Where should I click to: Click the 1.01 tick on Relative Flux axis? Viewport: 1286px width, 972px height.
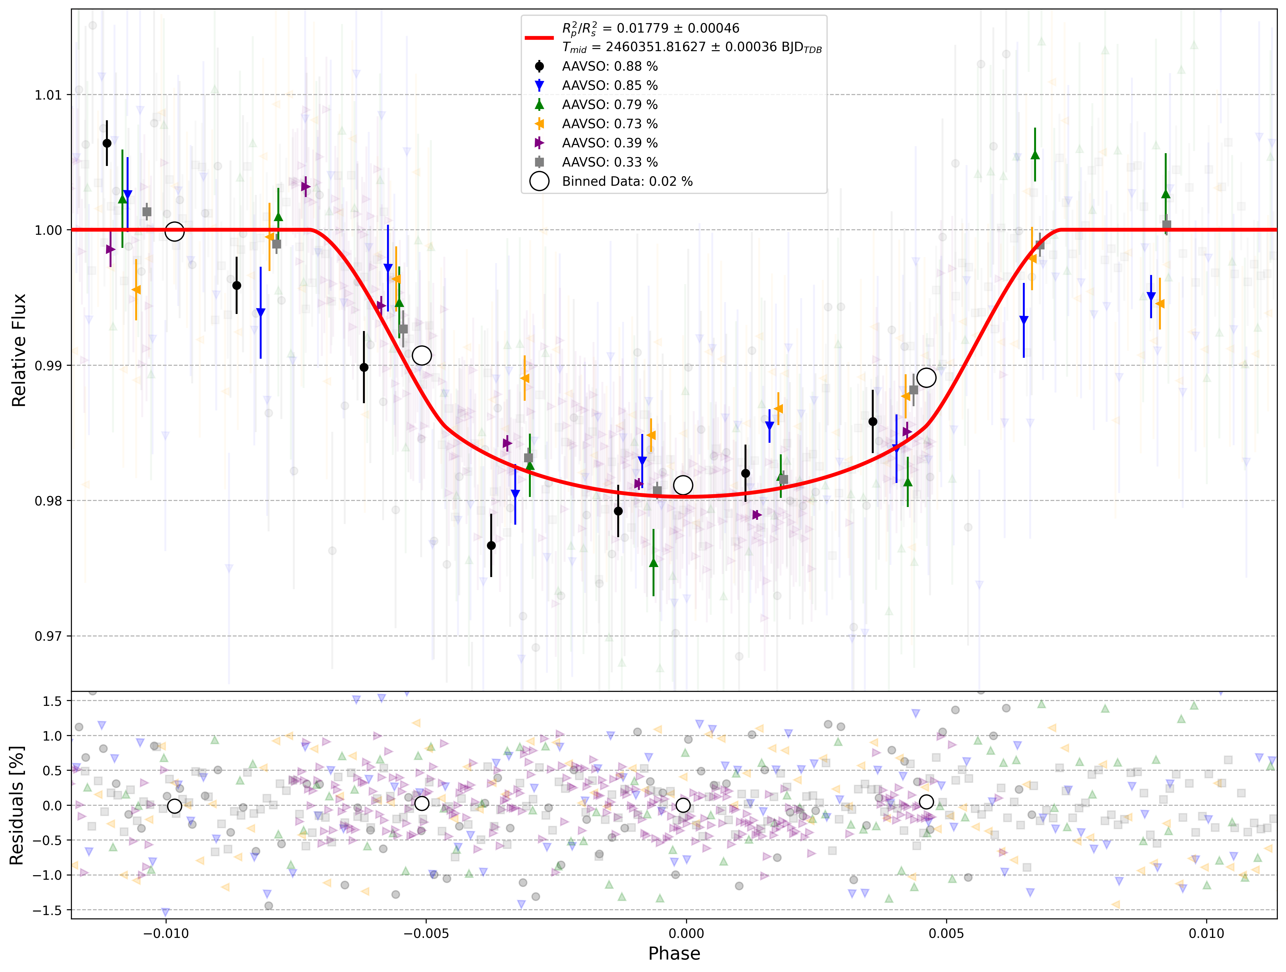48,95
